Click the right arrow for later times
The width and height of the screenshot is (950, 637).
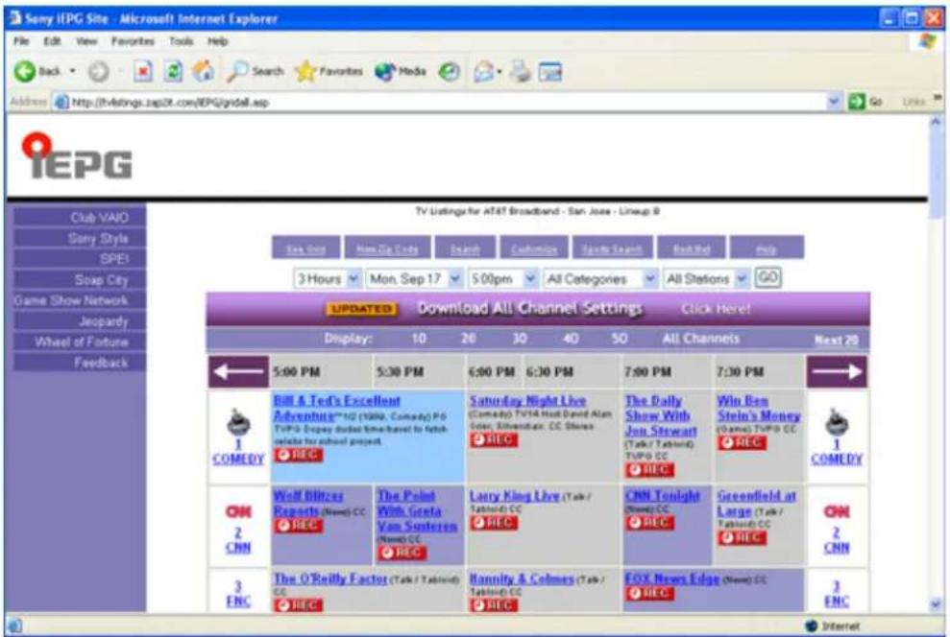click(837, 371)
